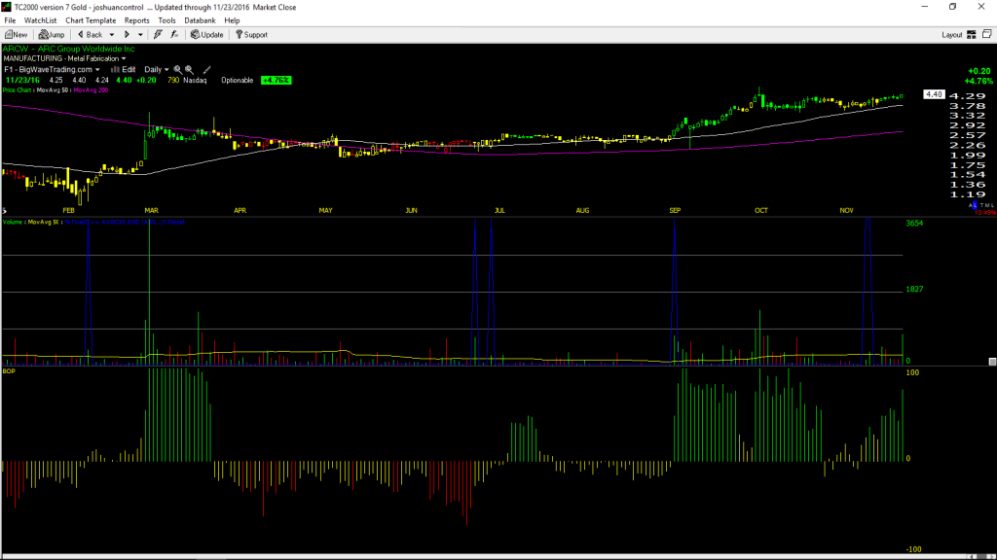Click the green +4.76% change box
The image size is (997, 560).
click(x=276, y=81)
